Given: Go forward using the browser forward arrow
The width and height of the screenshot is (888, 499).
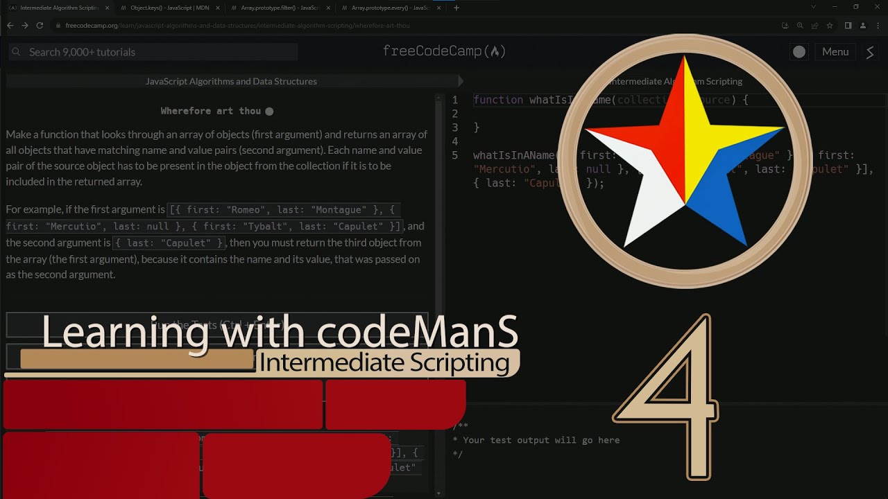Looking at the screenshot, I should pyautogui.click(x=25, y=26).
